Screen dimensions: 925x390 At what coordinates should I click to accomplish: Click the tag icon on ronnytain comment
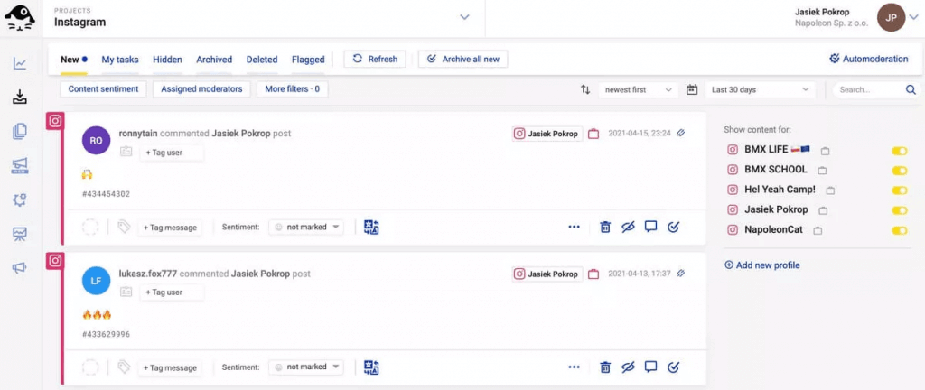(123, 227)
